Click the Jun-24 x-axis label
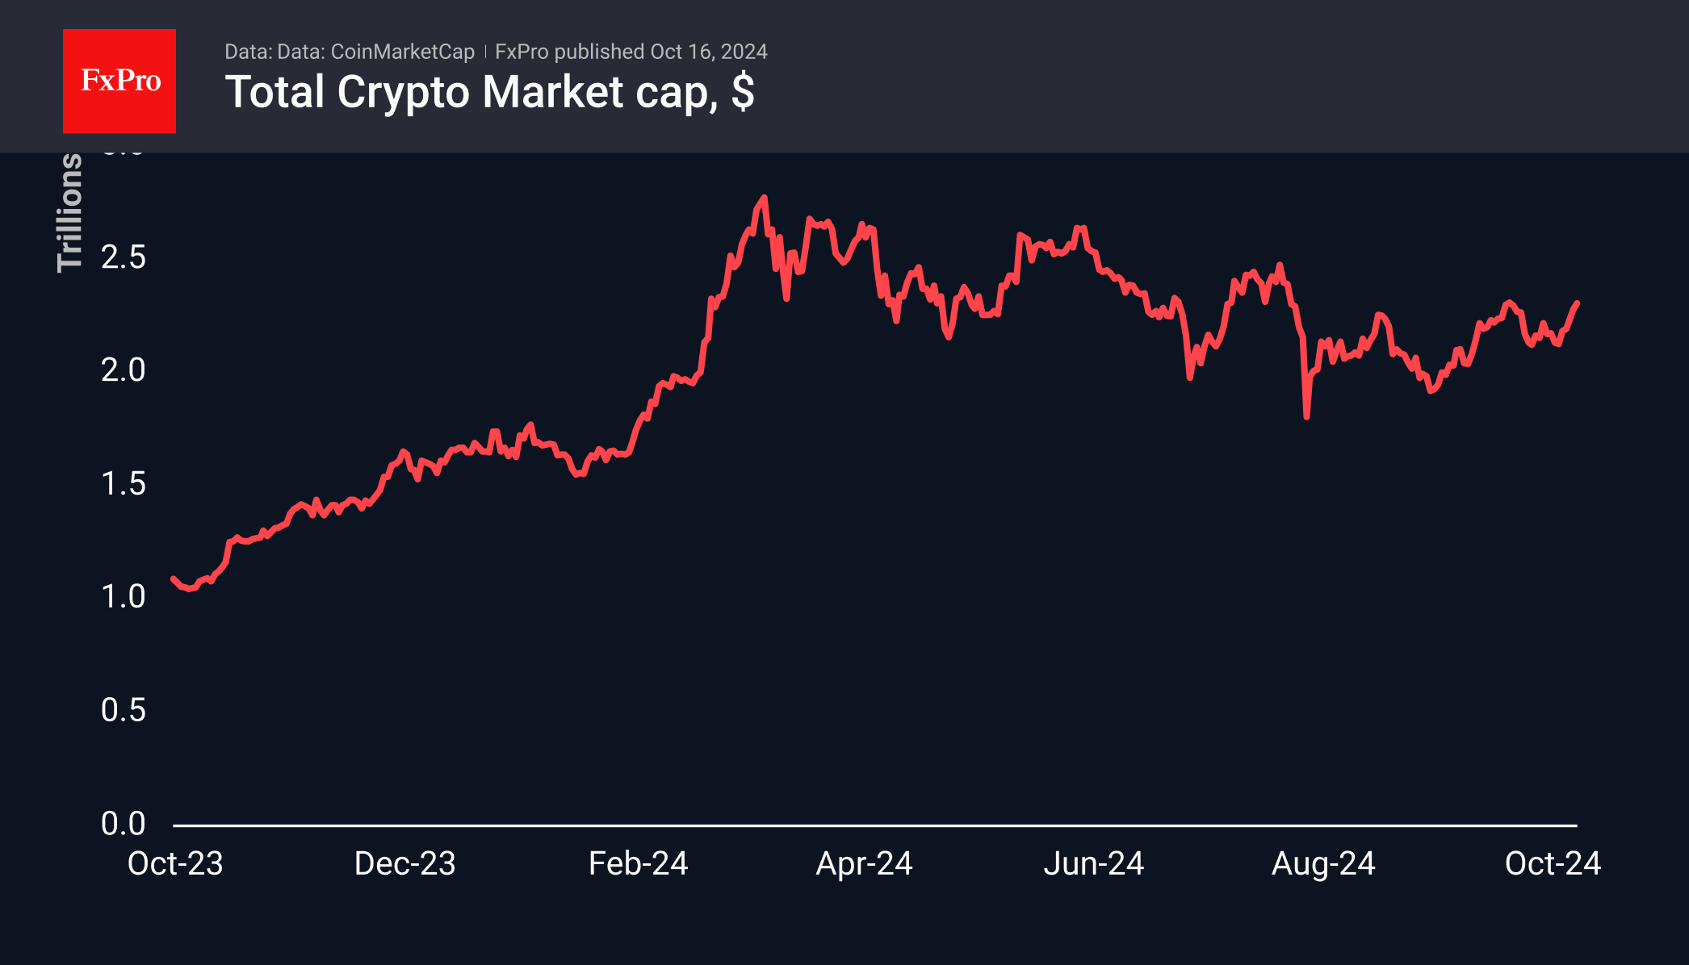This screenshot has height=965, width=1689. 1094,864
